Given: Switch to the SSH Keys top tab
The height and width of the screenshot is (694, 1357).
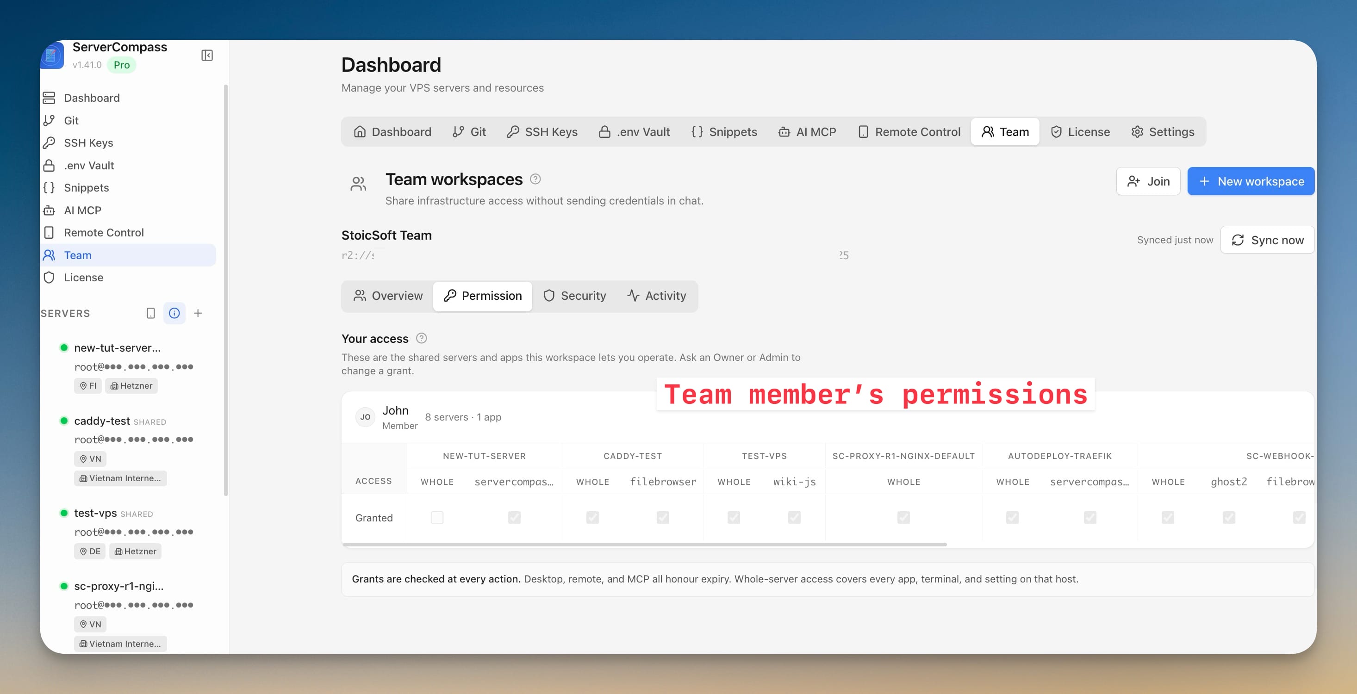Looking at the screenshot, I should pyautogui.click(x=542, y=132).
